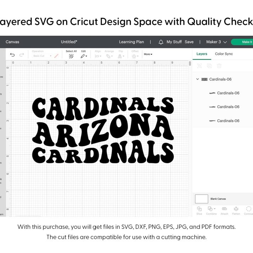Open the Learning Plan link

[x=131, y=42]
